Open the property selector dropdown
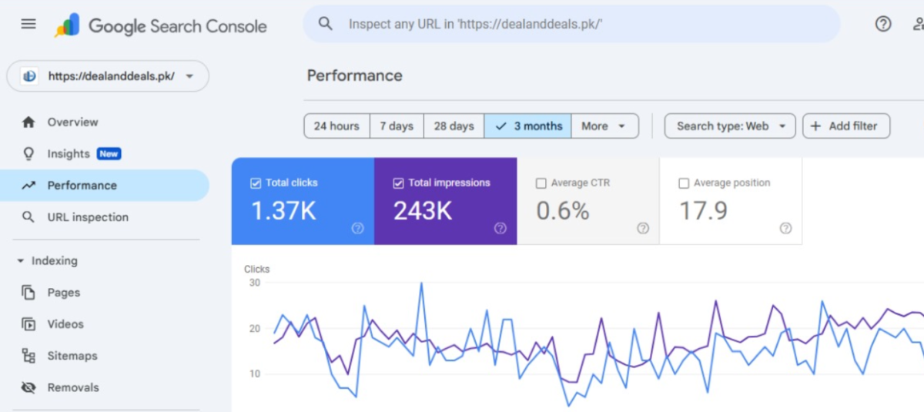 pyautogui.click(x=108, y=76)
